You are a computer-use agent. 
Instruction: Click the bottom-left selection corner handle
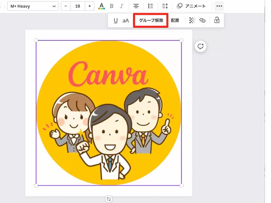coord(36,185)
